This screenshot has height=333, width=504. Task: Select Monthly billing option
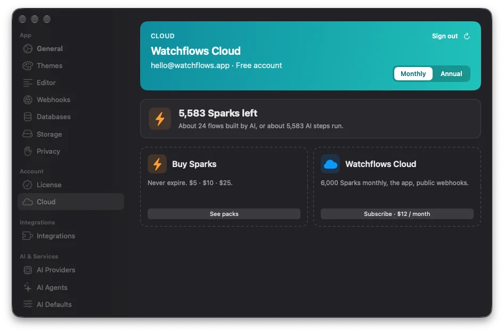(x=413, y=74)
